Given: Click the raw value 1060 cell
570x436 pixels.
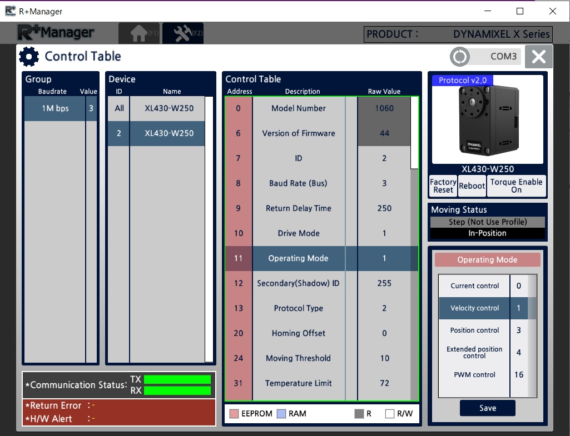Looking at the screenshot, I should coord(384,108).
